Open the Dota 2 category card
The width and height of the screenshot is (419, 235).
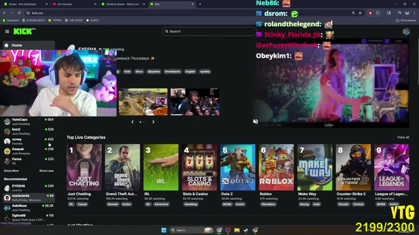pos(238,167)
